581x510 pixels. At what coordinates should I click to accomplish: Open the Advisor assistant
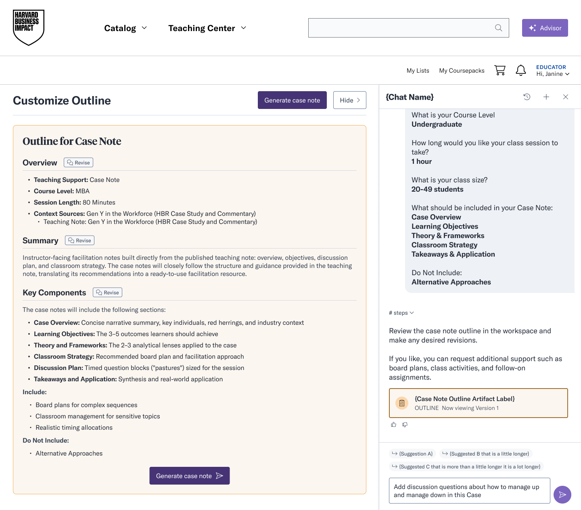coord(545,28)
